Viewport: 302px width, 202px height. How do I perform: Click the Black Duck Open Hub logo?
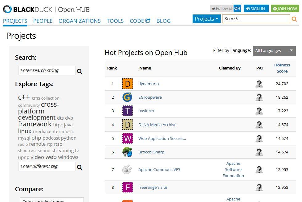pos(46,10)
